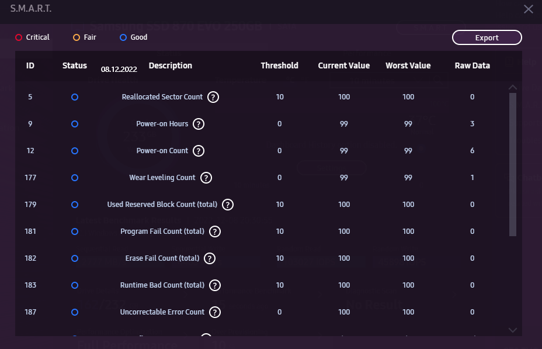Click help icon for Uncorrectable Error Count

[x=215, y=312]
